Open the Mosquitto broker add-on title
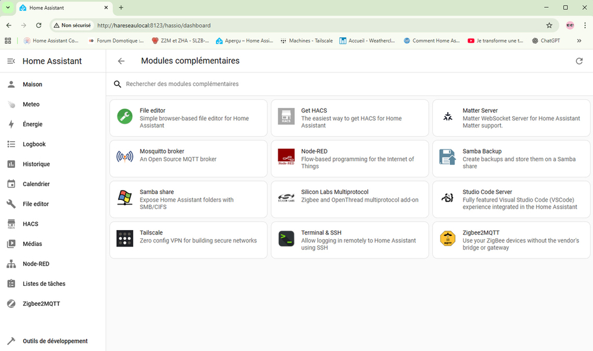The height and width of the screenshot is (351, 593). coord(162,151)
